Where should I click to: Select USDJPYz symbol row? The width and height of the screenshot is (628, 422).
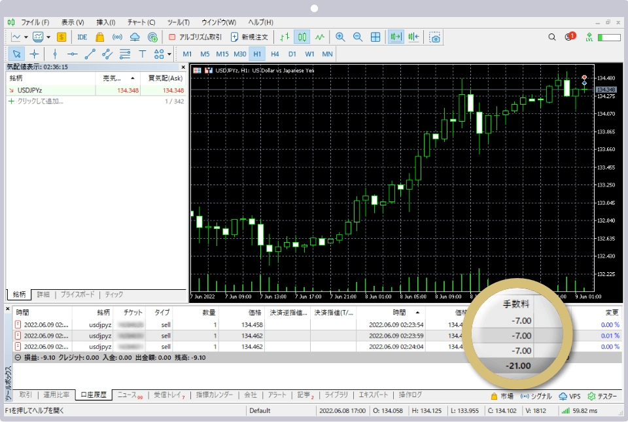point(97,90)
